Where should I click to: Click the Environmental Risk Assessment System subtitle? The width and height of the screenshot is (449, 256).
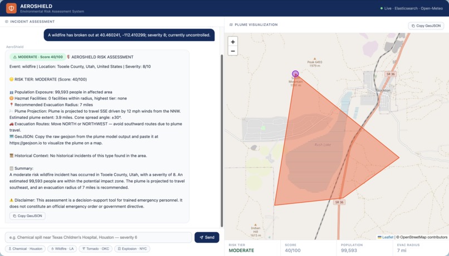tap(52, 12)
